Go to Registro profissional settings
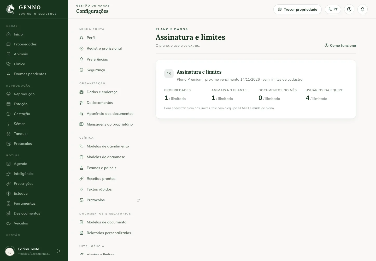 tap(110, 48)
